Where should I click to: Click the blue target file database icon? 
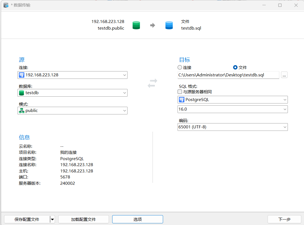[169, 25]
